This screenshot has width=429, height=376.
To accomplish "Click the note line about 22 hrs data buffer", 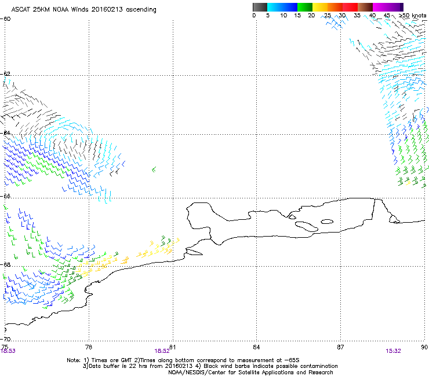I will tap(210, 366).
